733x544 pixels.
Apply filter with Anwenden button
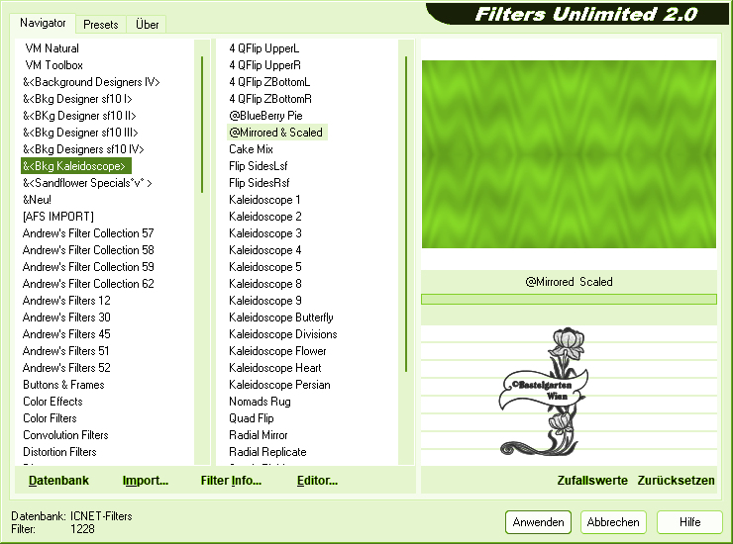[x=538, y=522]
